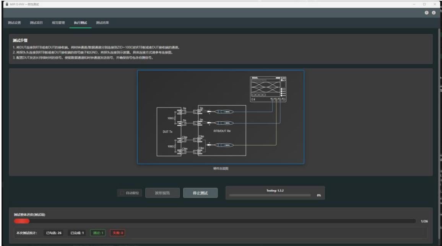Click the 测试步骤 heading
Screen dimensions: 442x246
pos(20,40)
